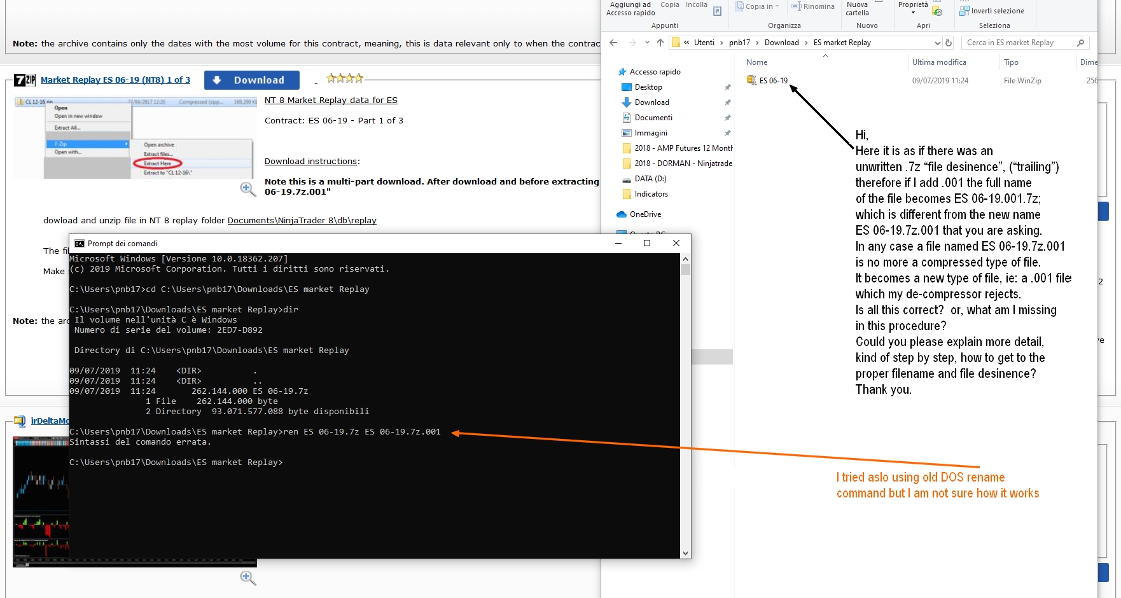Click the Desktop icon in Explorer sidebar

click(x=627, y=87)
